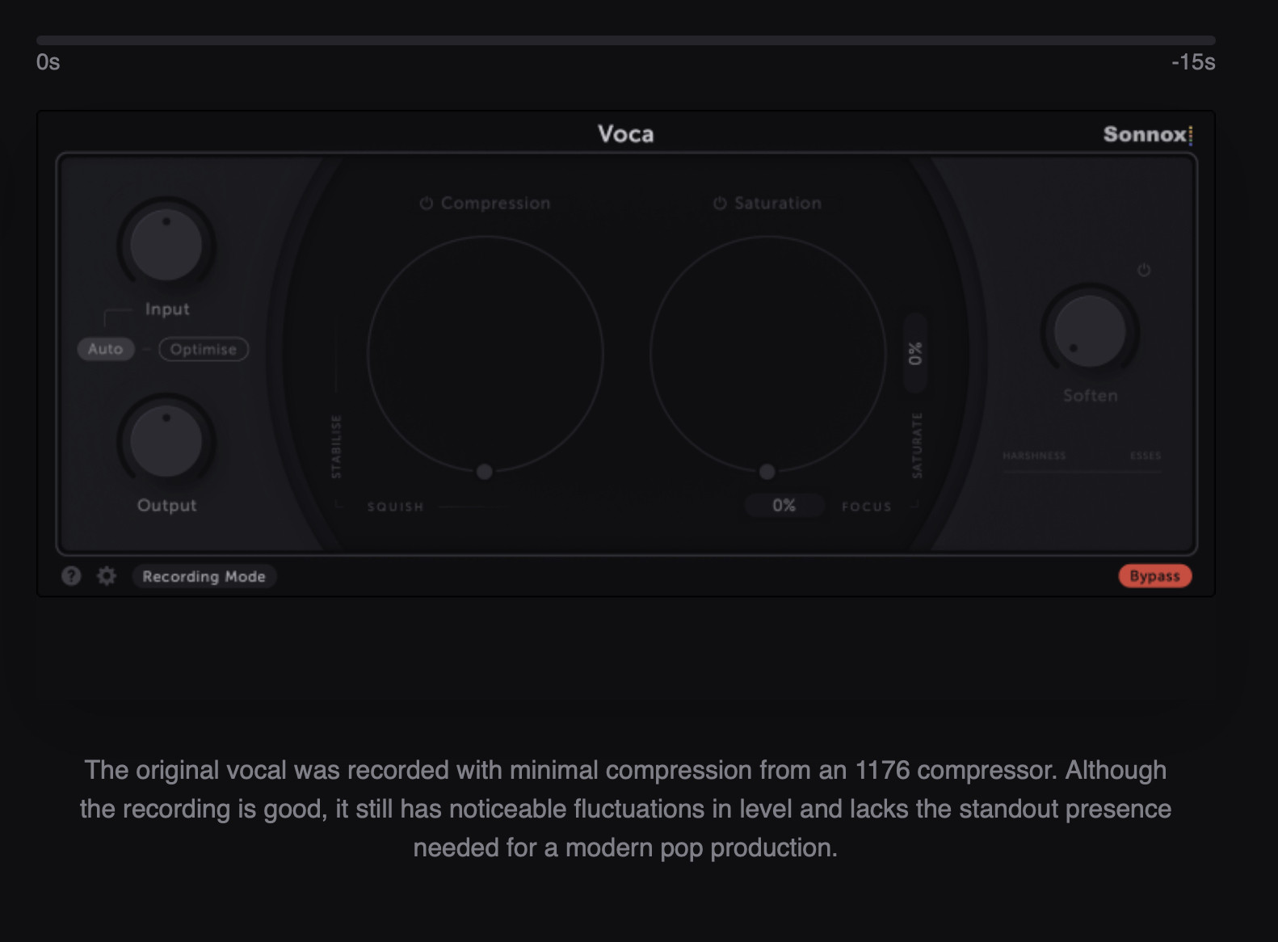Viewport: 1278px width, 942px height.
Task: Toggle the Soften power icon
Action: coord(1144,270)
